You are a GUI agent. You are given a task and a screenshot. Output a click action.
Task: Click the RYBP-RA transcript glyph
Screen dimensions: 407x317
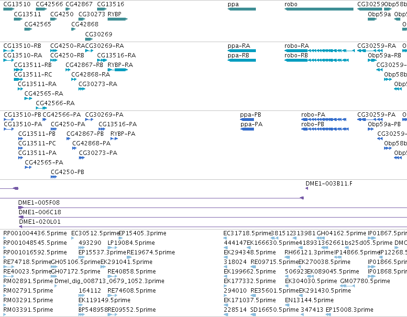118,70
